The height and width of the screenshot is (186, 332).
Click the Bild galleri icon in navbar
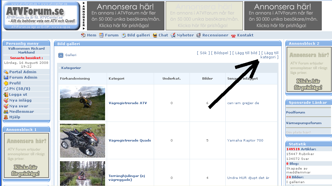tap(124, 35)
